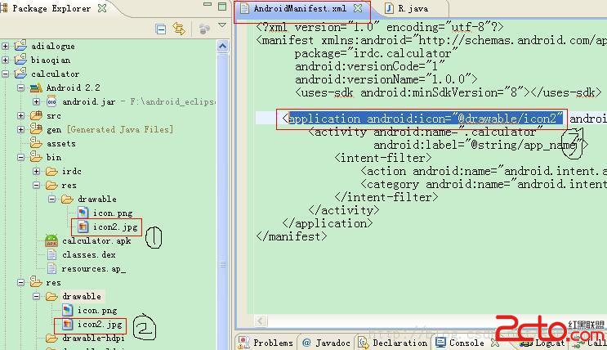
Task: Select the biaoqian project folder icon
Action: [20, 60]
